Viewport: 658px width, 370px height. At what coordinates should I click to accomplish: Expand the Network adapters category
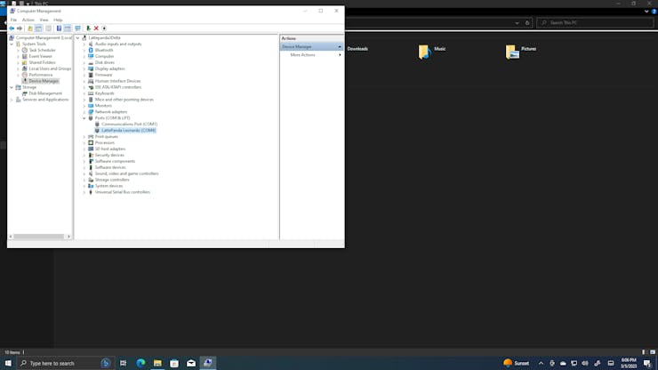pyautogui.click(x=84, y=112)
